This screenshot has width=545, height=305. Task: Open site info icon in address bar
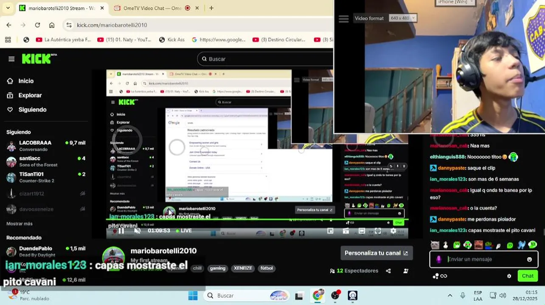(69, 25)
